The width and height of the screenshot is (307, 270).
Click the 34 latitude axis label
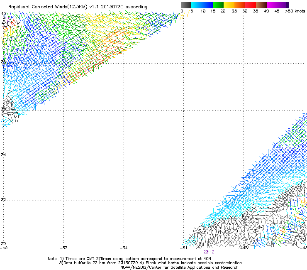point(3,155)
